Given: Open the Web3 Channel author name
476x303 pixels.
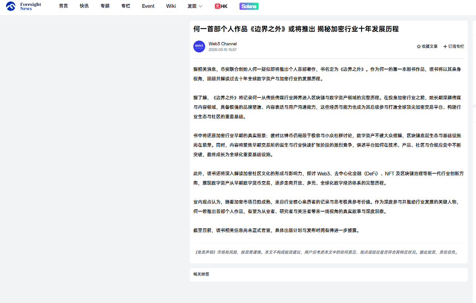Looking at the screenshot, I should point(223,44).
